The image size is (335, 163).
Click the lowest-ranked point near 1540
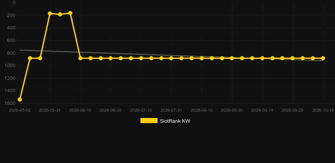point(20,99)
